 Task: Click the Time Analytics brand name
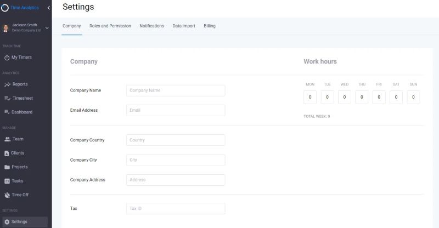25,8
